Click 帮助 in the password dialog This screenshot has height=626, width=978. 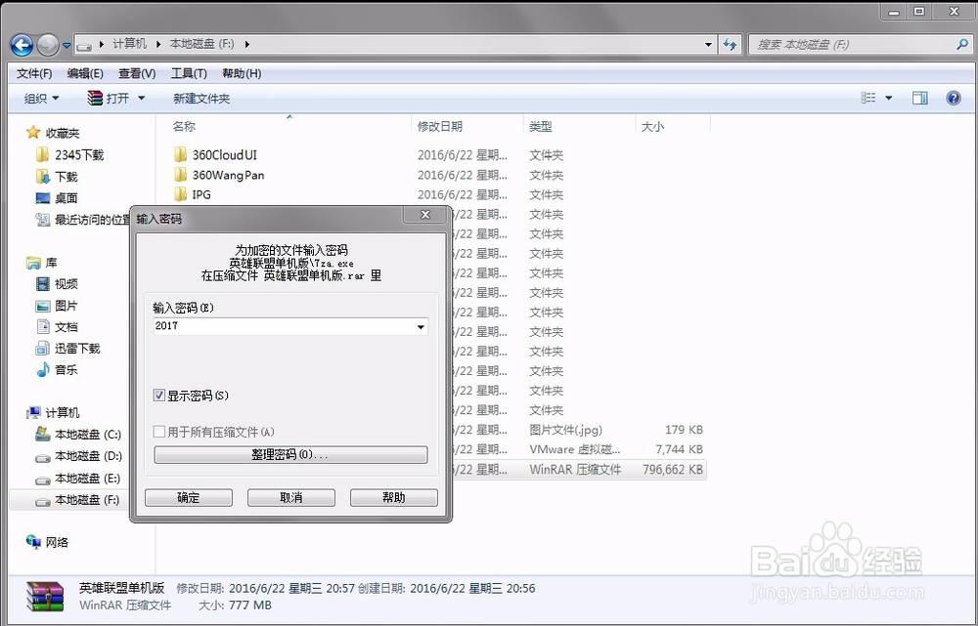click(393, 498)
